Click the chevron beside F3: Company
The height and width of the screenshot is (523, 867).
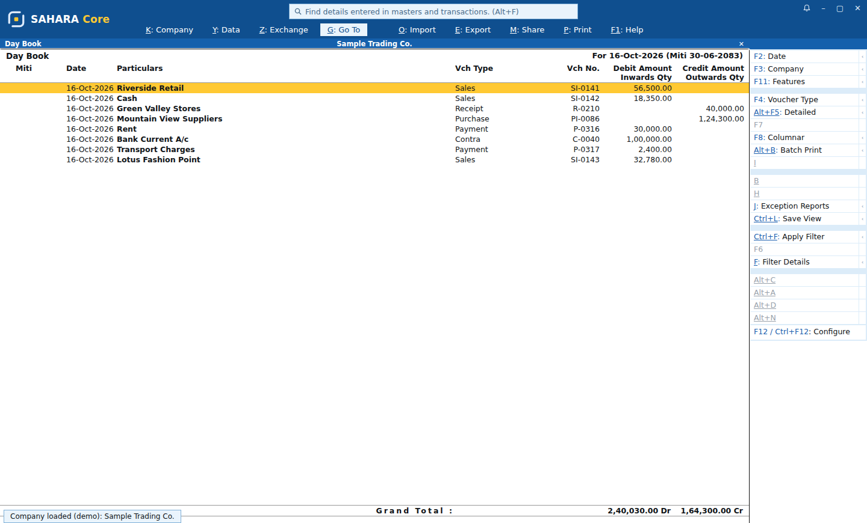point(862,69)
